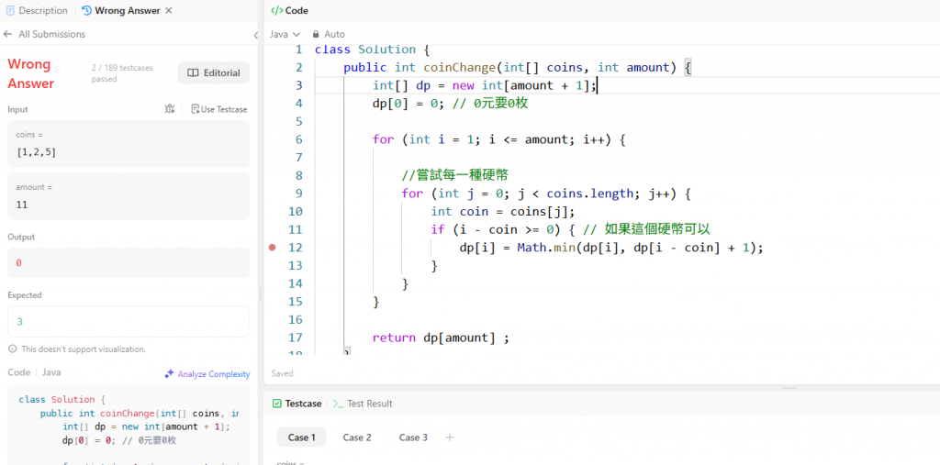
Task: Select Case 3
Action: [x=414, y=437]
